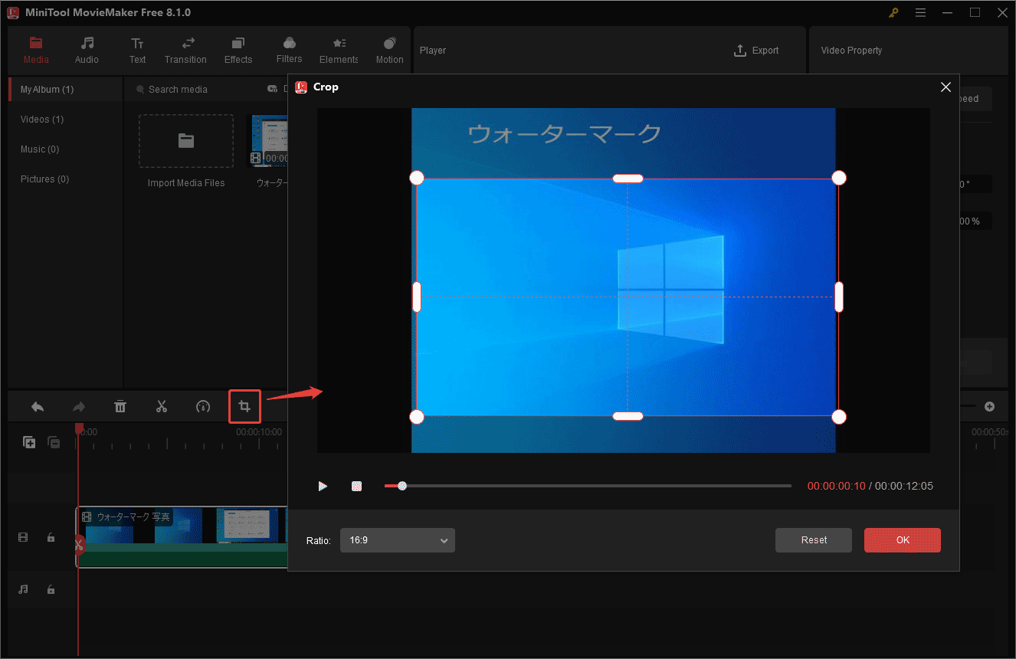Image resolution: width=1016 pixels, height=659 pixels.
Task: Play the crop preview
Action: [x=323, y=486]
